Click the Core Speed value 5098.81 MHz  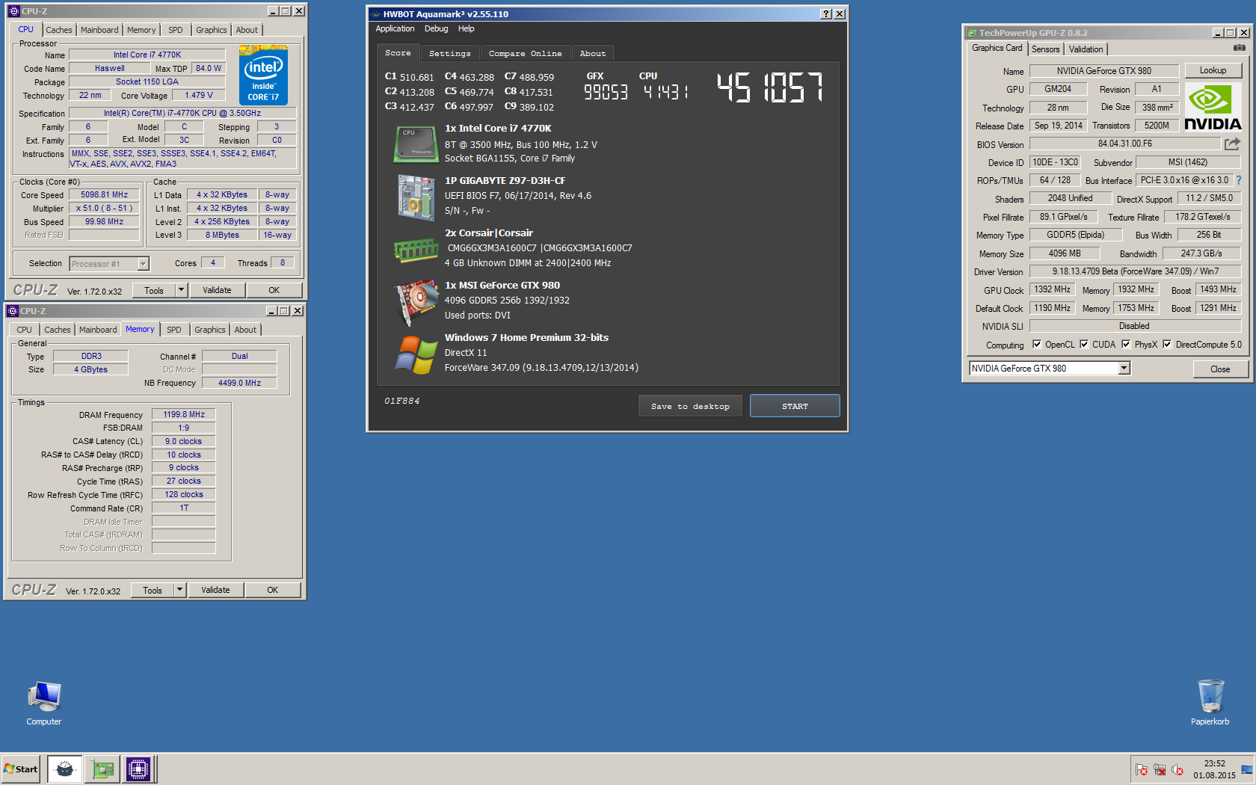point(105,194)
